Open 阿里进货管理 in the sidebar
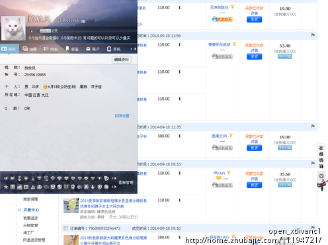The width and height of the screenshot is (328, 245). pyautogui.click(x=34, y=240)
